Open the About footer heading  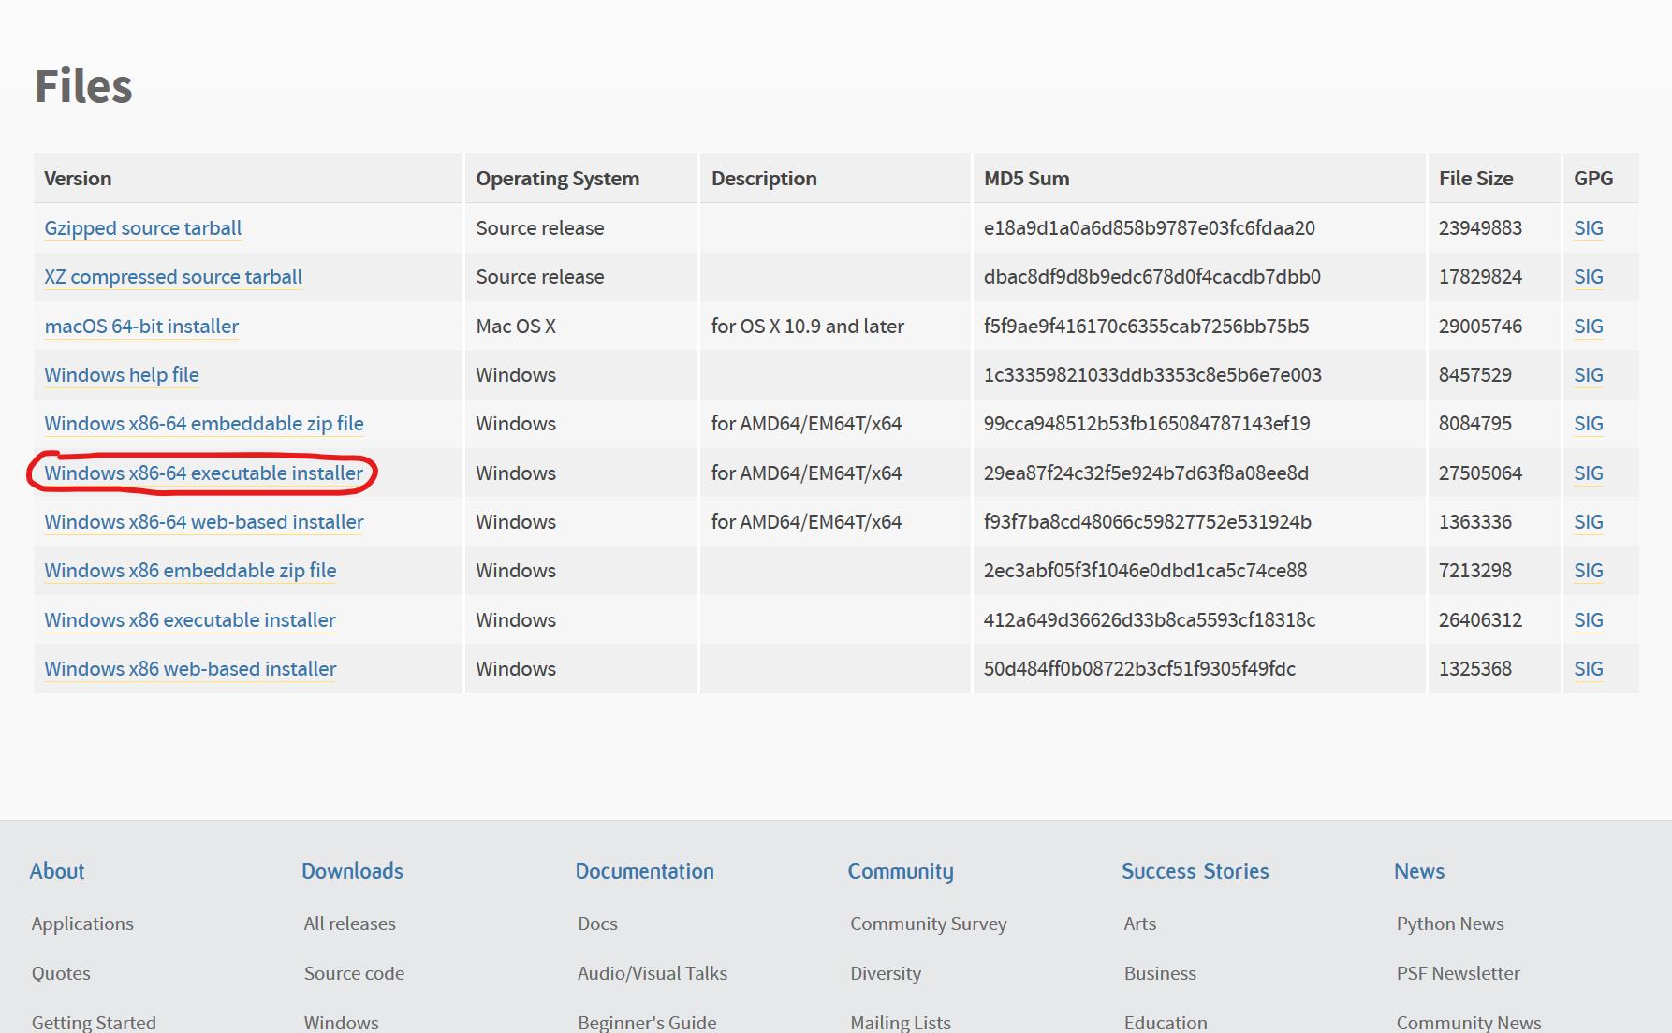click(57, 871)
